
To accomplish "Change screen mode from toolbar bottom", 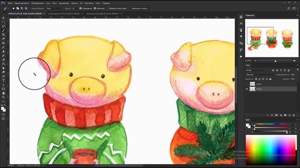I will (x=3, y=119).
